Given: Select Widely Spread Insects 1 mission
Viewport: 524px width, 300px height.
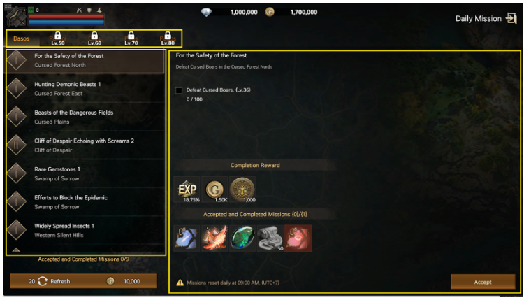Looking at the screenshot, I should 86,231.
